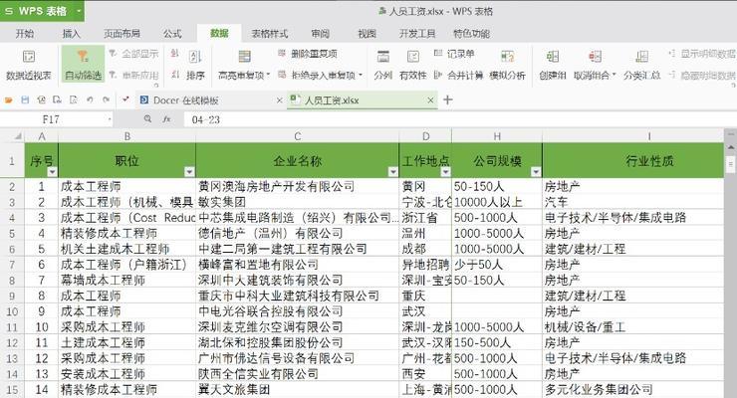Open the 数据透视表 pivot table tool
Viewport: 737px width, 398px height.
point(28,65)
